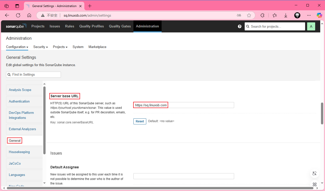Select the General Settings browser tab
The height and width of the screenshot is (191, 325).
pyautogui.click(x=54, y=6)
